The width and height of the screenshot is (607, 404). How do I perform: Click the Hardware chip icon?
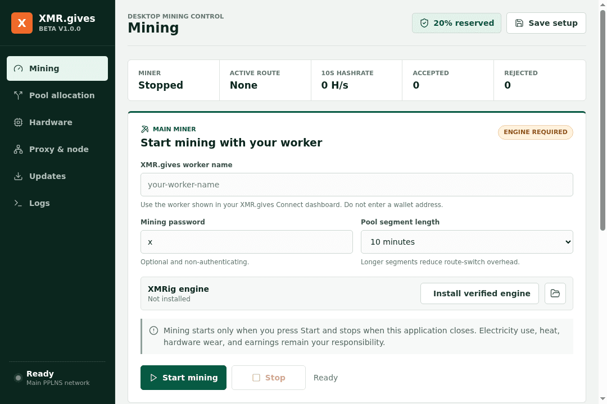[x=18, y=122]
